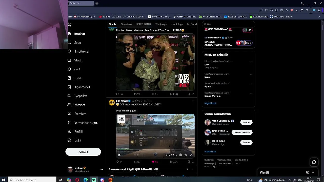Switch to The jungle tab

[161, 24]
